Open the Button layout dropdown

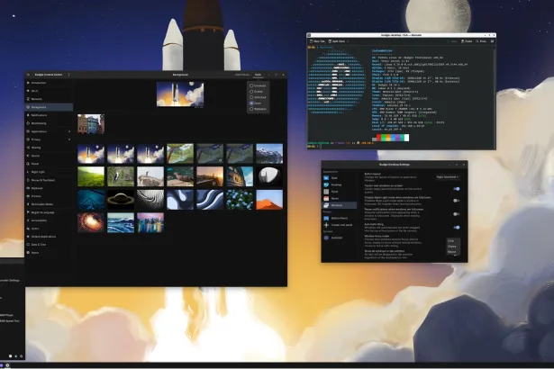coord(448,177)
